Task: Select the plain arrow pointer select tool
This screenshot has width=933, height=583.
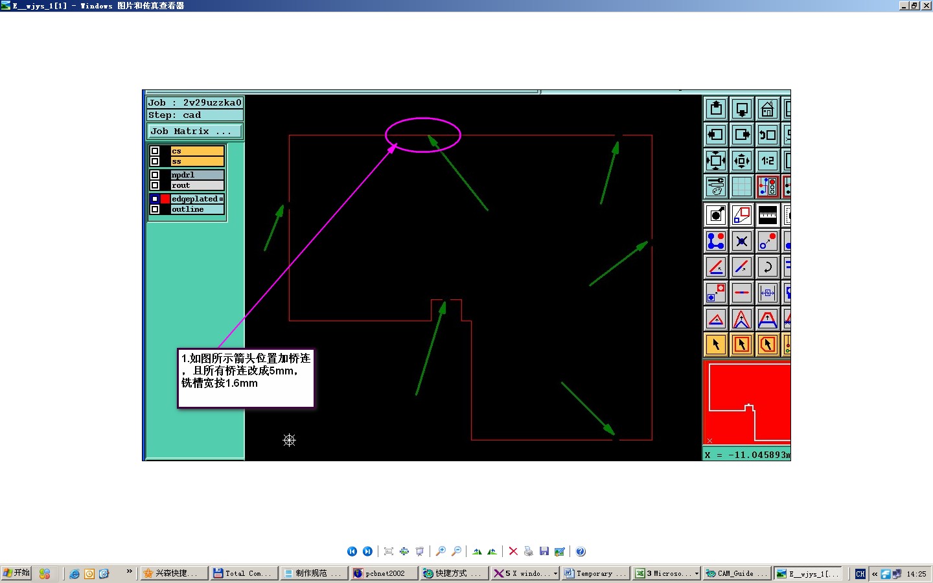Action: tap(716, 345)
